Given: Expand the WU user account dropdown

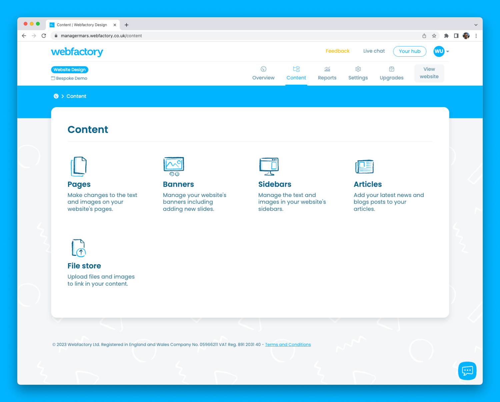Looking at the screenshot, I should [x=441, y=51].
